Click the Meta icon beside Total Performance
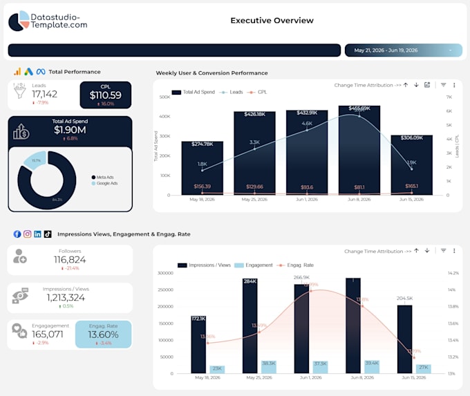Image resolution: width=470 pixels, height=396 pixels. 41,72
